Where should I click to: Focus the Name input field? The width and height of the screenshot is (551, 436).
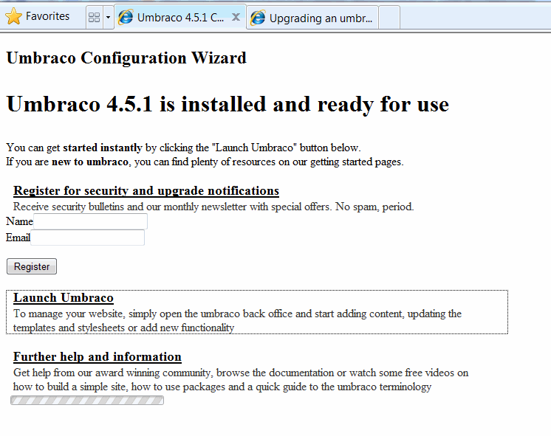[90, 221]
